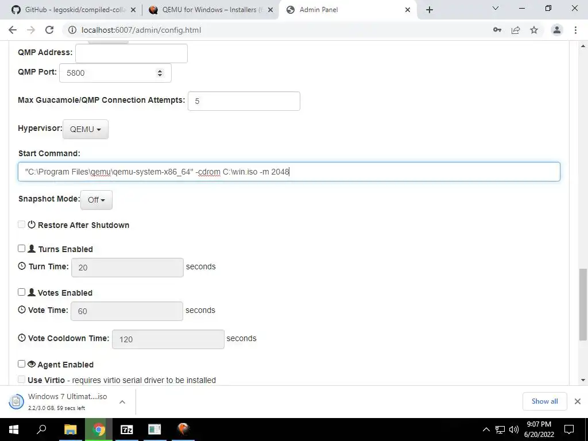Click the scrollbar down arrow
Screen dimensions: 588x441
[583, 380]
